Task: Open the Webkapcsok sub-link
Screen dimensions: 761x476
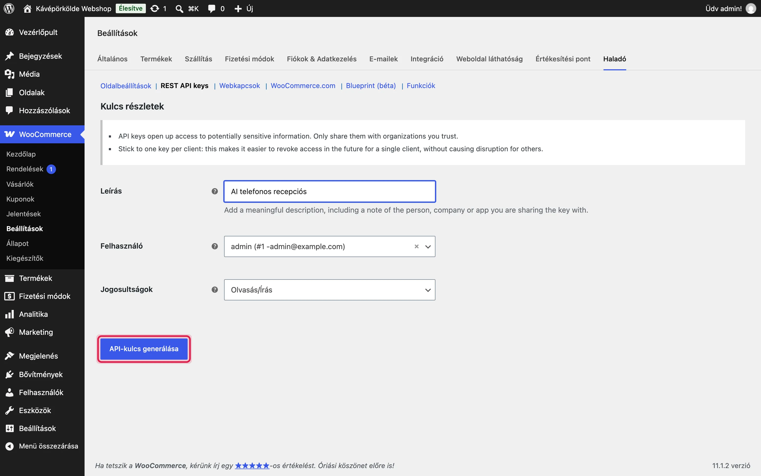Action: pos(240,86)
